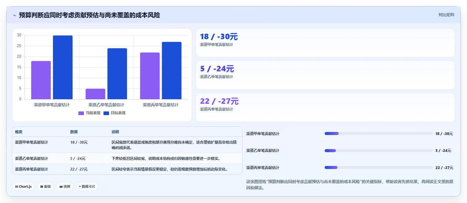Click 渠道乙单笔贡献估计 caption in data card
This screenshot has width=467, height=203.
[217, 77]
